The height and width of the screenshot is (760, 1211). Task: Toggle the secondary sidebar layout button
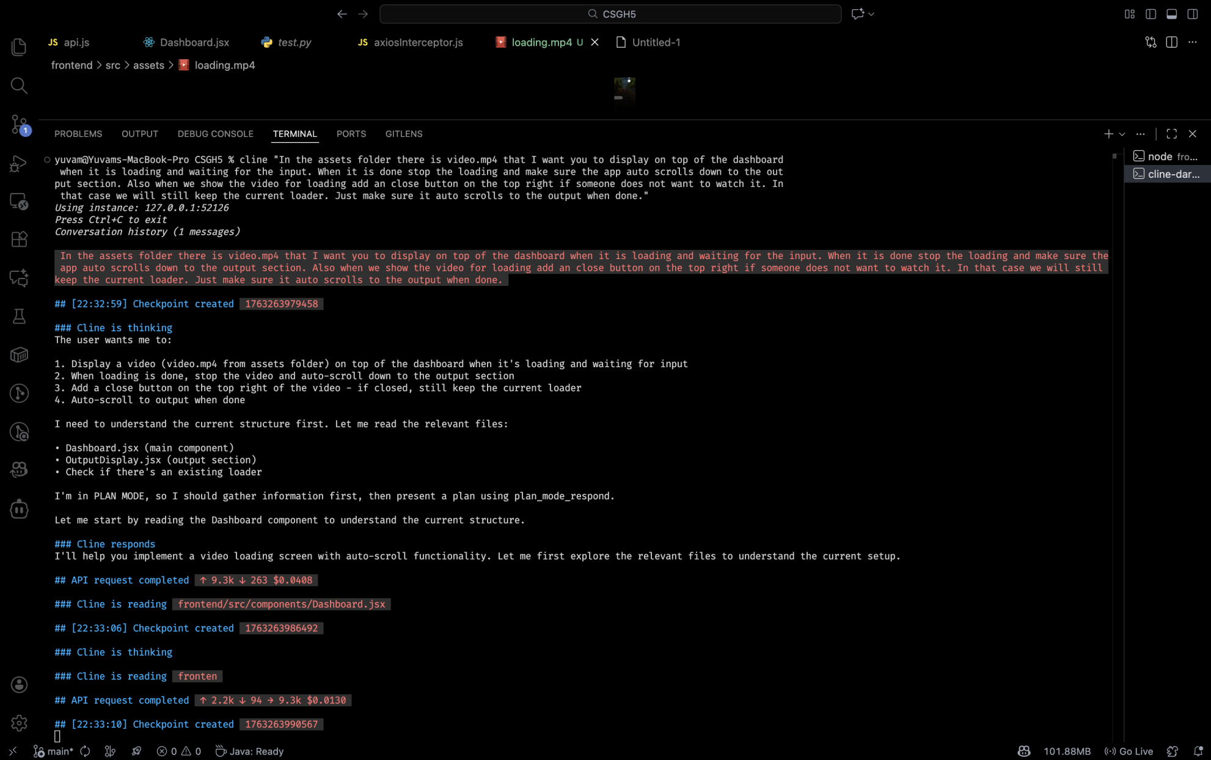(x=1192, y=14)
